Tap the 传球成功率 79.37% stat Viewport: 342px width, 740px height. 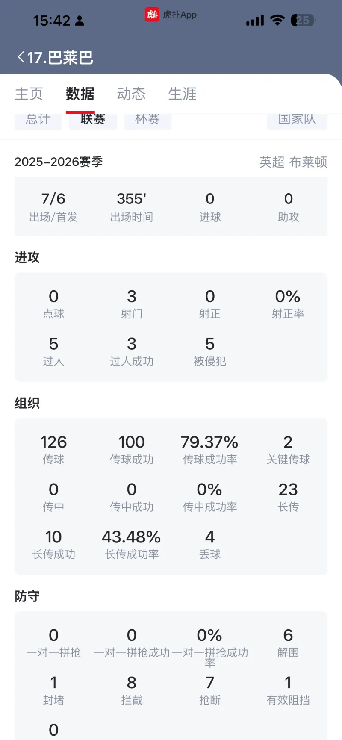[209, 450]
